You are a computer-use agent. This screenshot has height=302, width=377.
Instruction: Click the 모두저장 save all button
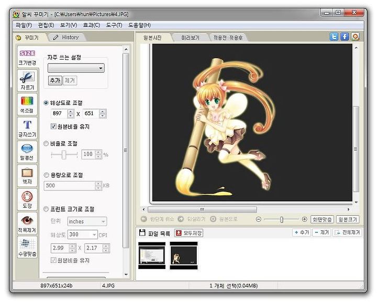(188, 233)
